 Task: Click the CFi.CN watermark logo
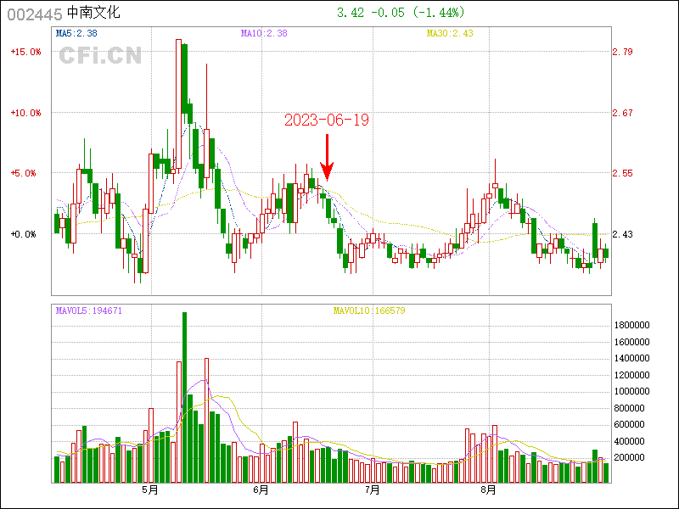[100, 56]
